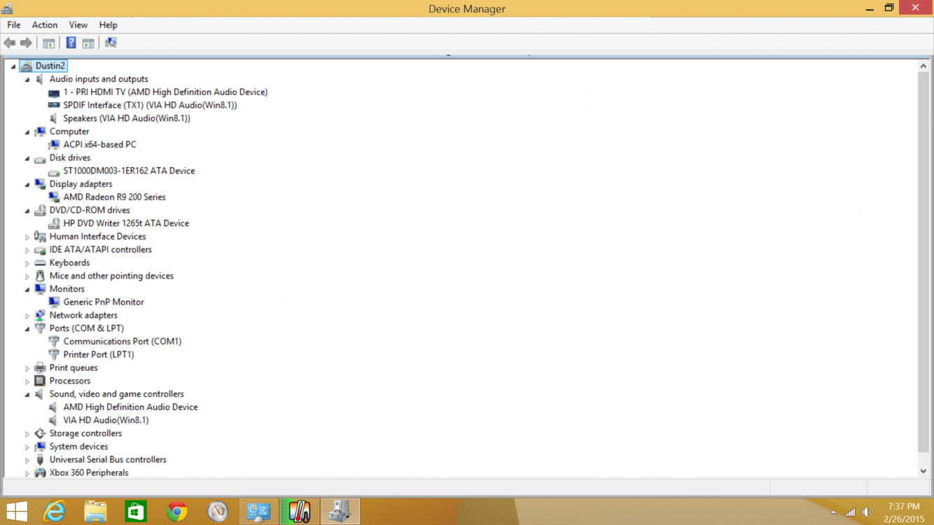Collapse the Dustin2 root node

pos(13,66)
